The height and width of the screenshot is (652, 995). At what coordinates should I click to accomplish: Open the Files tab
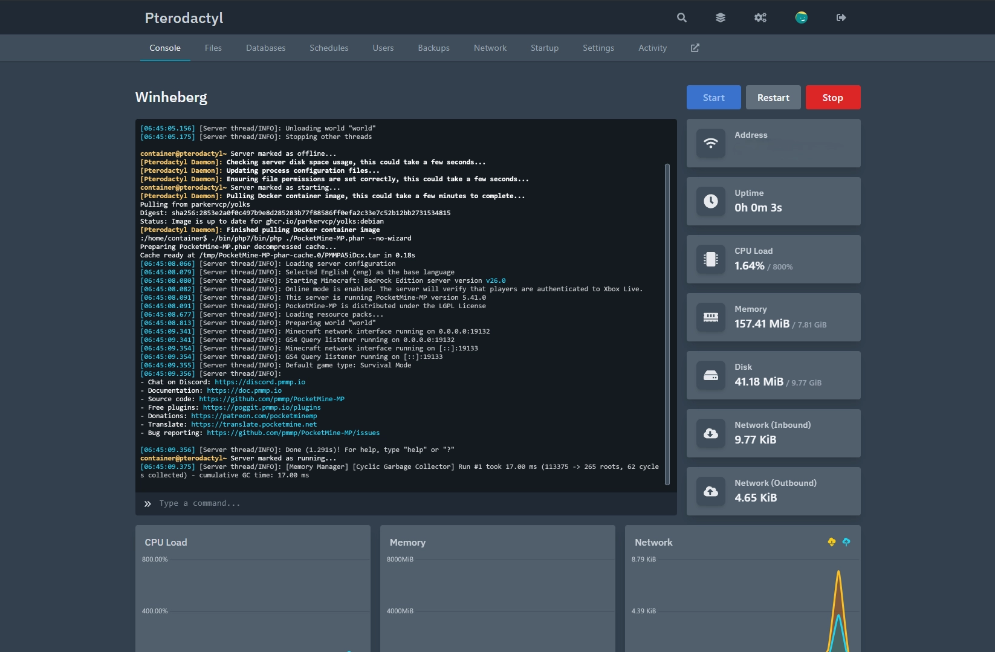point(213,48)
